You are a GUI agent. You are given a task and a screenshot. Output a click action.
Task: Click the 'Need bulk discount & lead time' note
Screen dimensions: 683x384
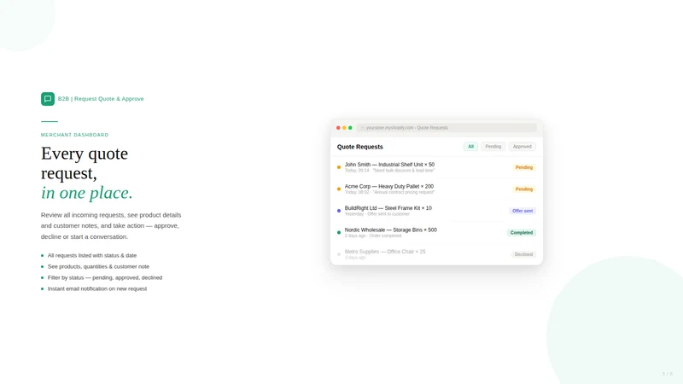[403, 171]
